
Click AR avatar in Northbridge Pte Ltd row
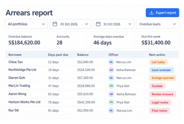(x=111, y=70)
